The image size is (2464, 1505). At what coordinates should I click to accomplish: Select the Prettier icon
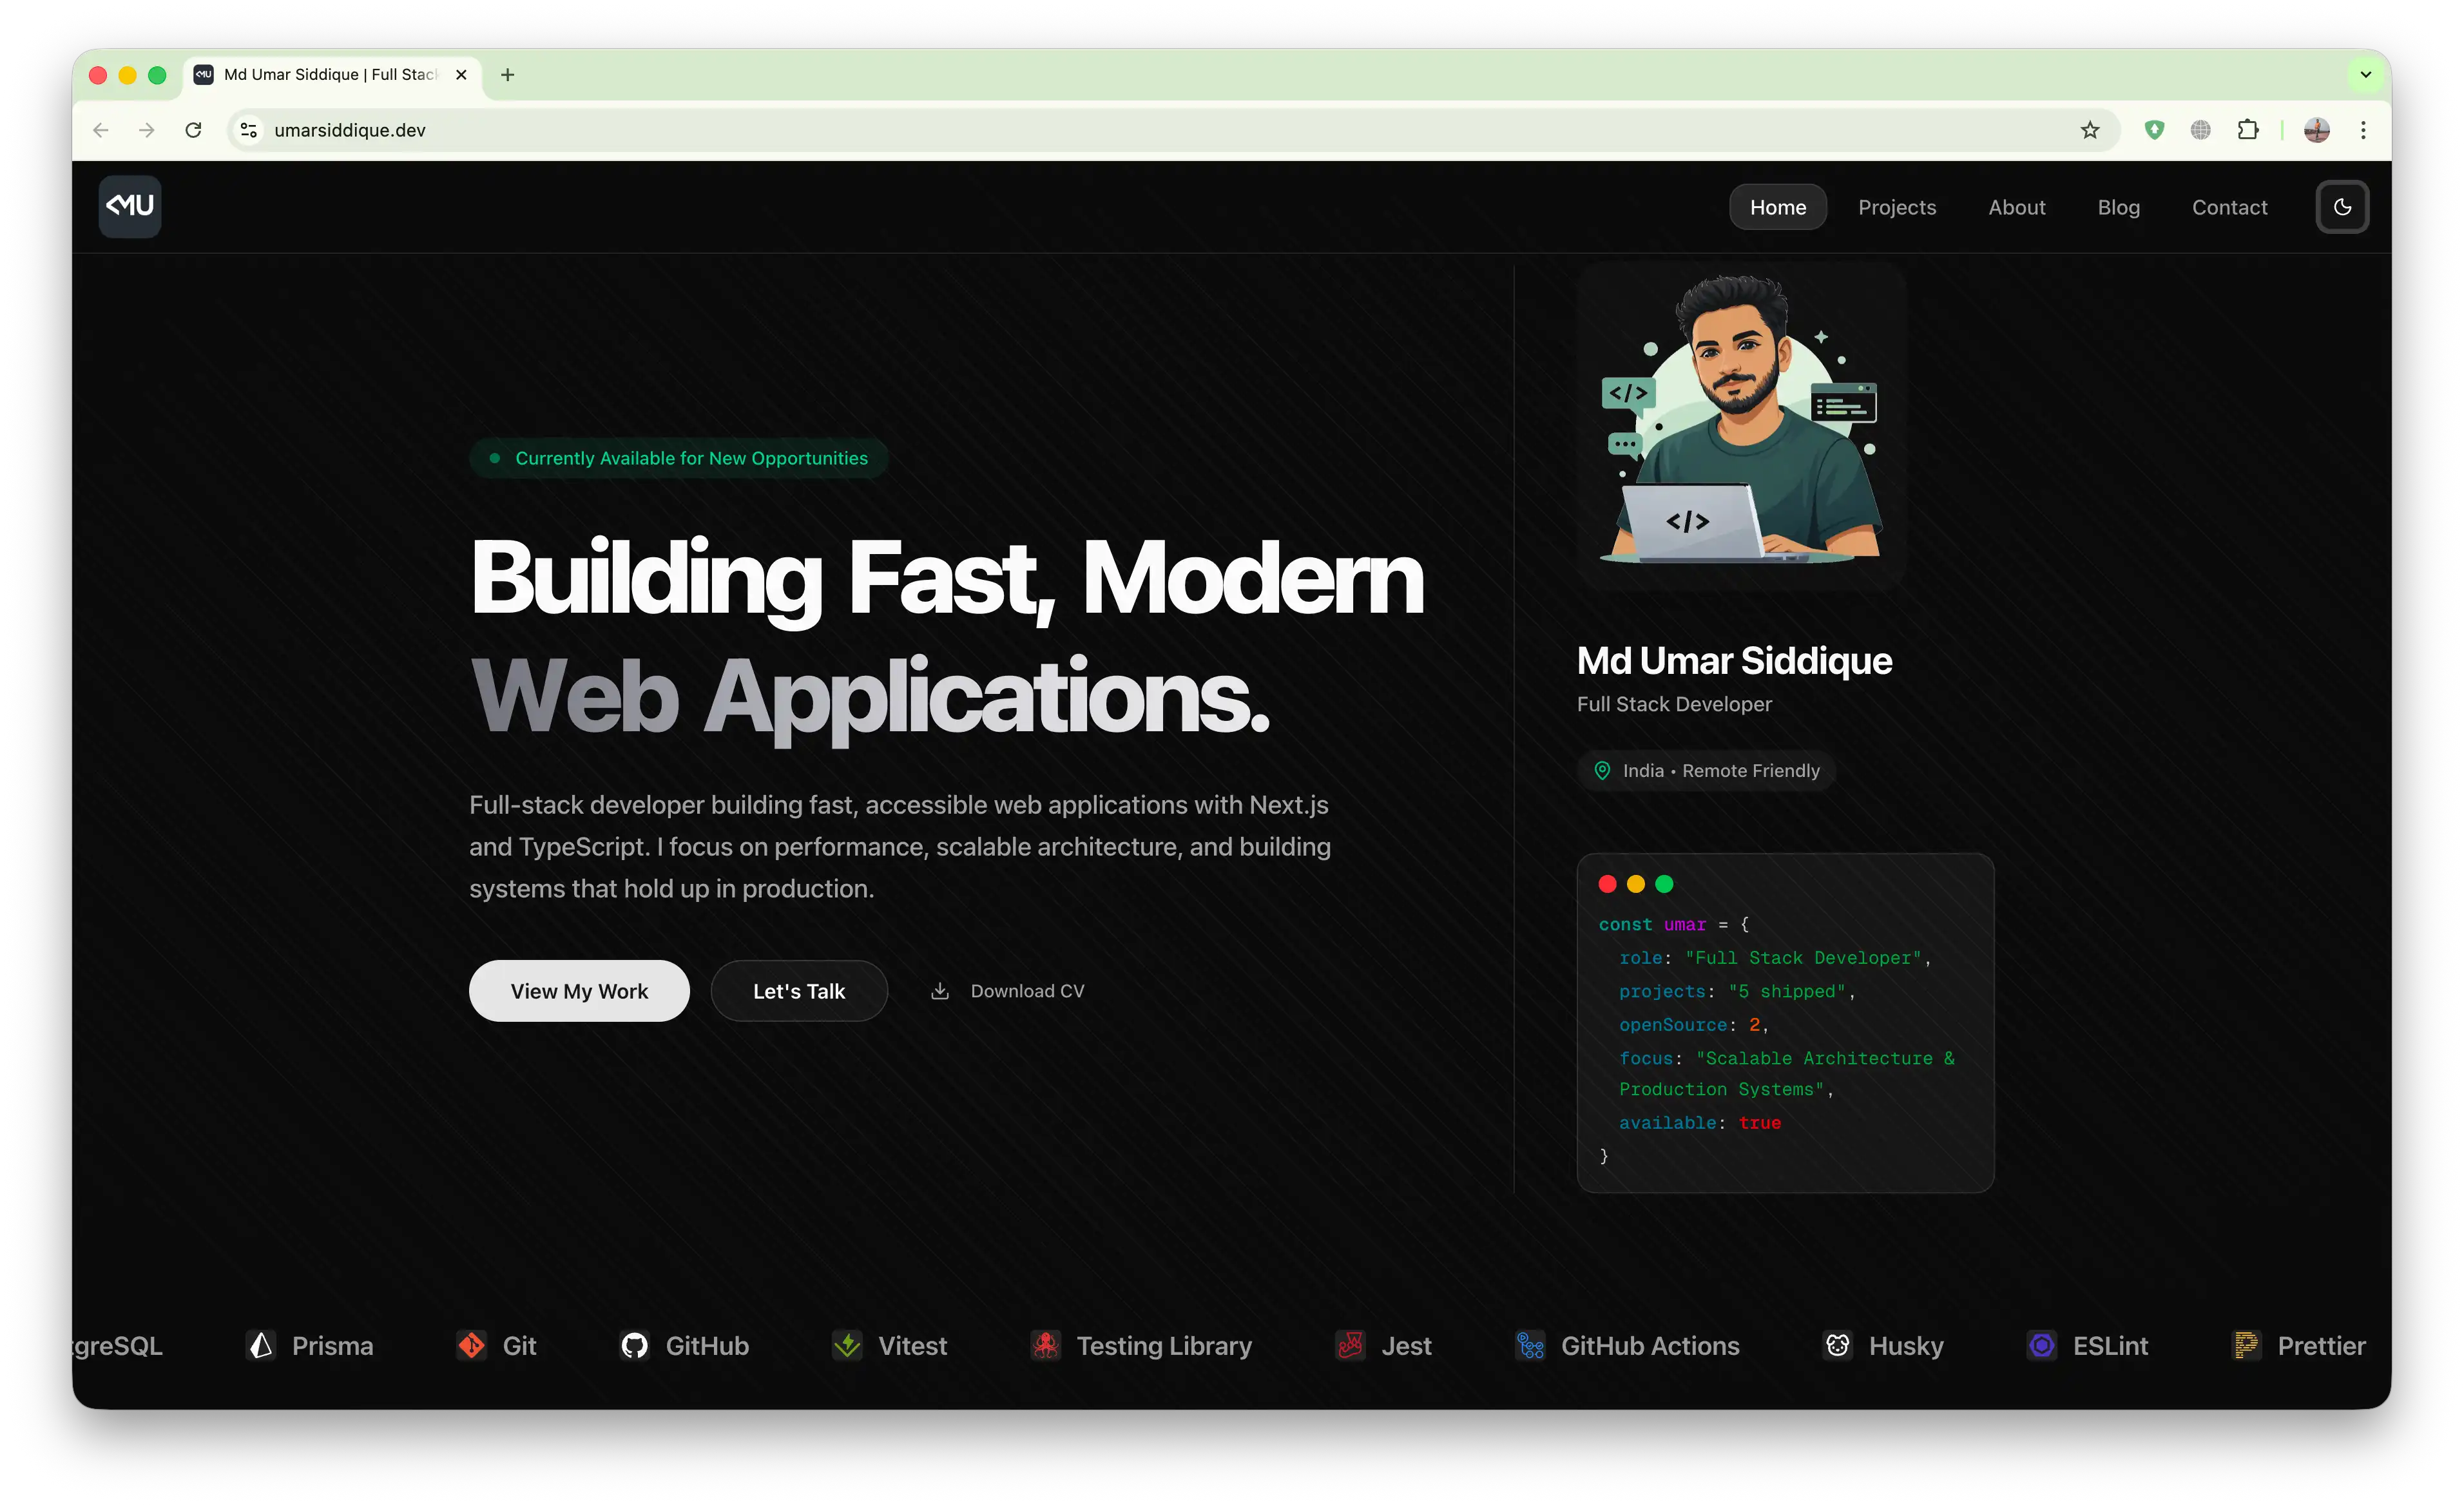pos(2247,1345)
